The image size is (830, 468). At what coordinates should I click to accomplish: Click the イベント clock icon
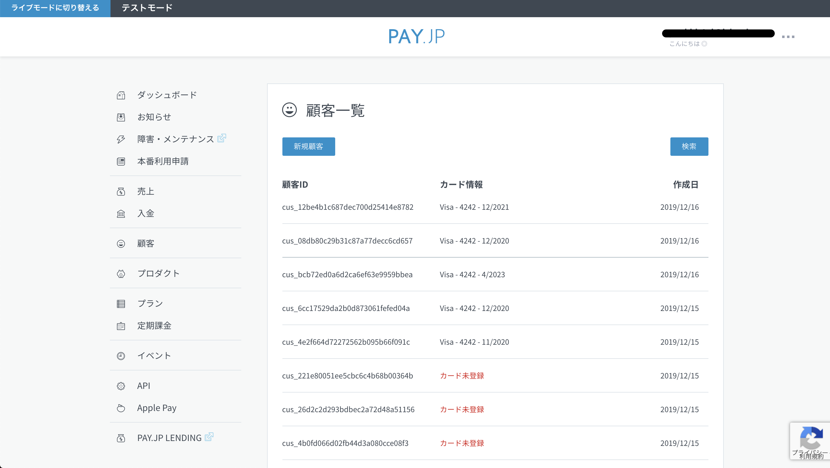(x=121, y=356)
